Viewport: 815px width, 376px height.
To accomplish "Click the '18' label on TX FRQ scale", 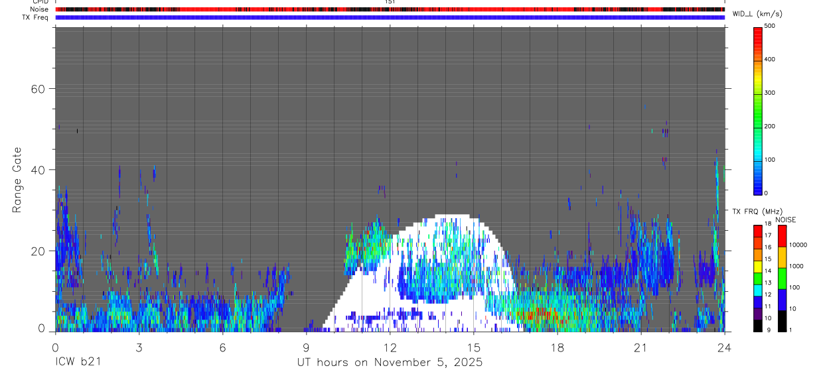I will point(768,224).
